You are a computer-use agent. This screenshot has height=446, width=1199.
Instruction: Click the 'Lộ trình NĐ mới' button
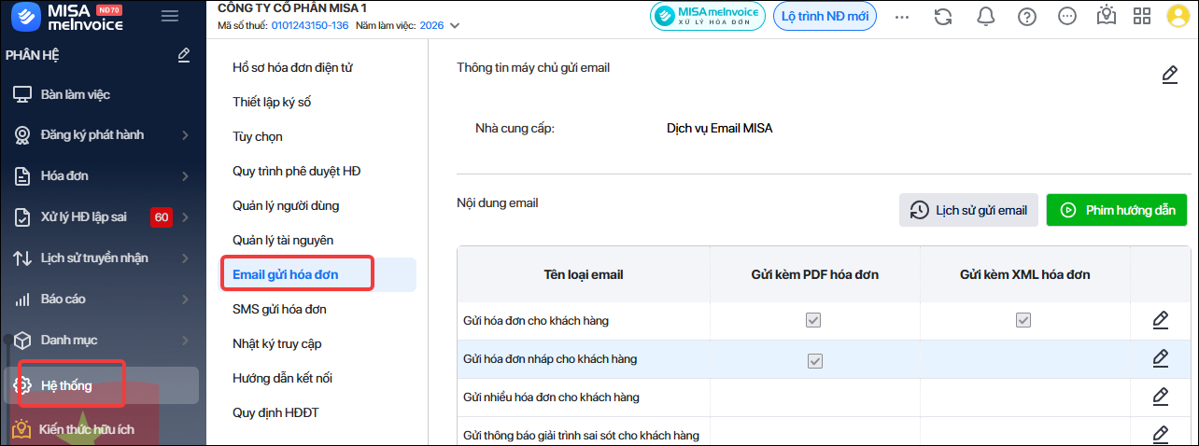pos(825,16)
